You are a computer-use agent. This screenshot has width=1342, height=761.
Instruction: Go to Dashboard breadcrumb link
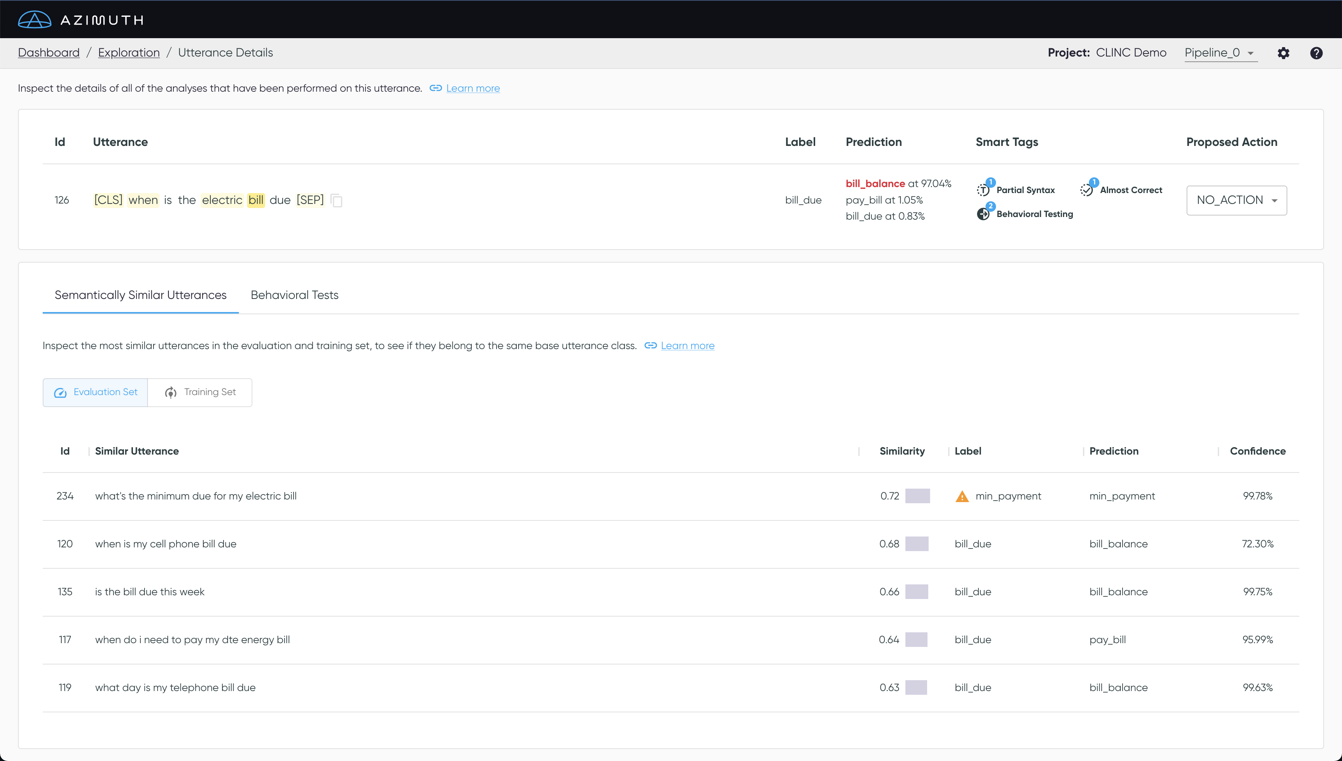click(49, 53)
